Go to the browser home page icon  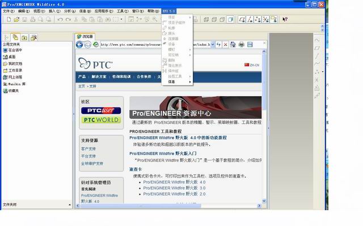[233, 45]
